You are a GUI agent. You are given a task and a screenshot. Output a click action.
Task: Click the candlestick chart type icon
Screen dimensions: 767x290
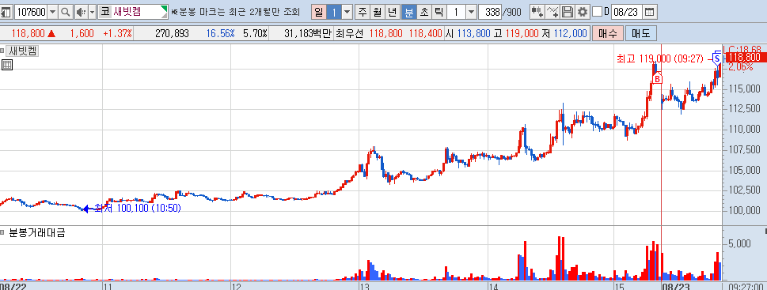[537, 12]
